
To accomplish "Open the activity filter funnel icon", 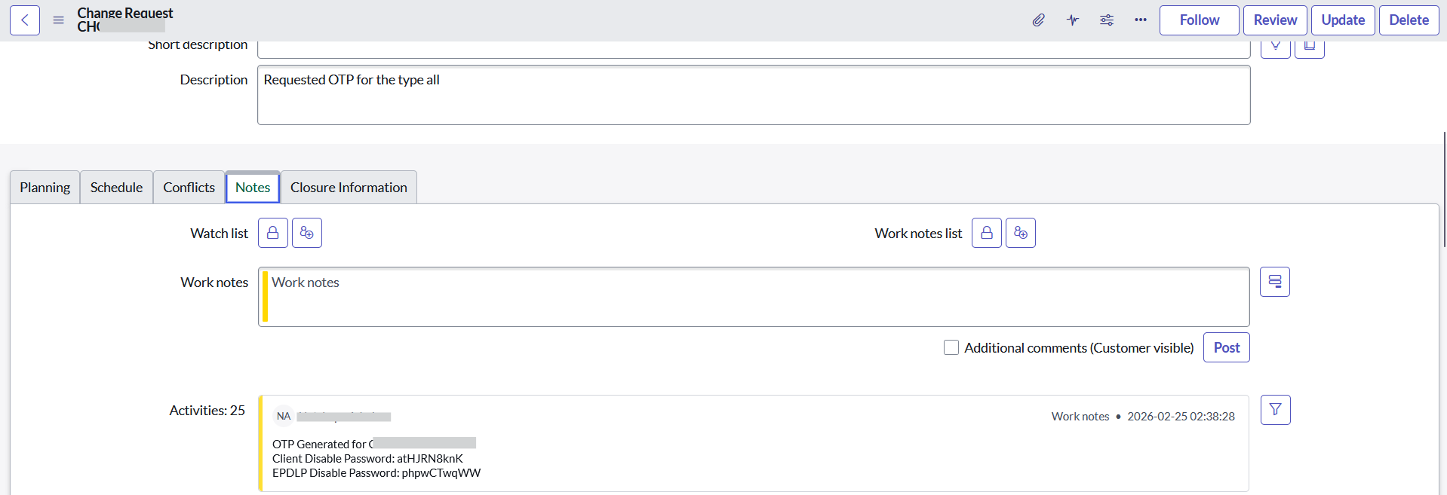I will [1276, 410].
